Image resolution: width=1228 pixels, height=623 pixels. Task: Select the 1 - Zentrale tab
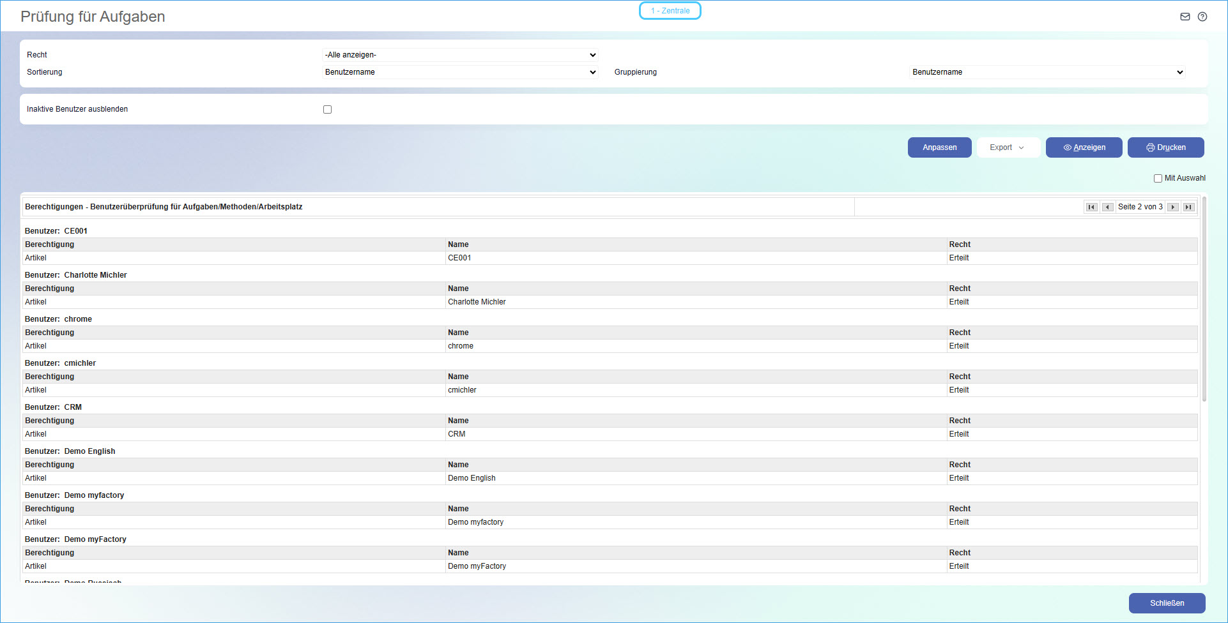tap(670, 11)
